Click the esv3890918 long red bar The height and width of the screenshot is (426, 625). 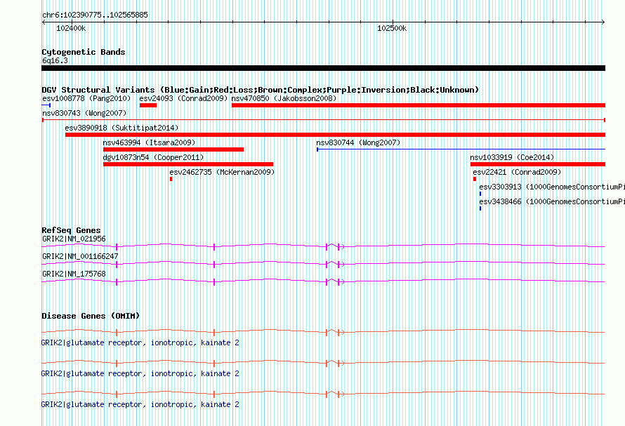(x=335, y=135)
